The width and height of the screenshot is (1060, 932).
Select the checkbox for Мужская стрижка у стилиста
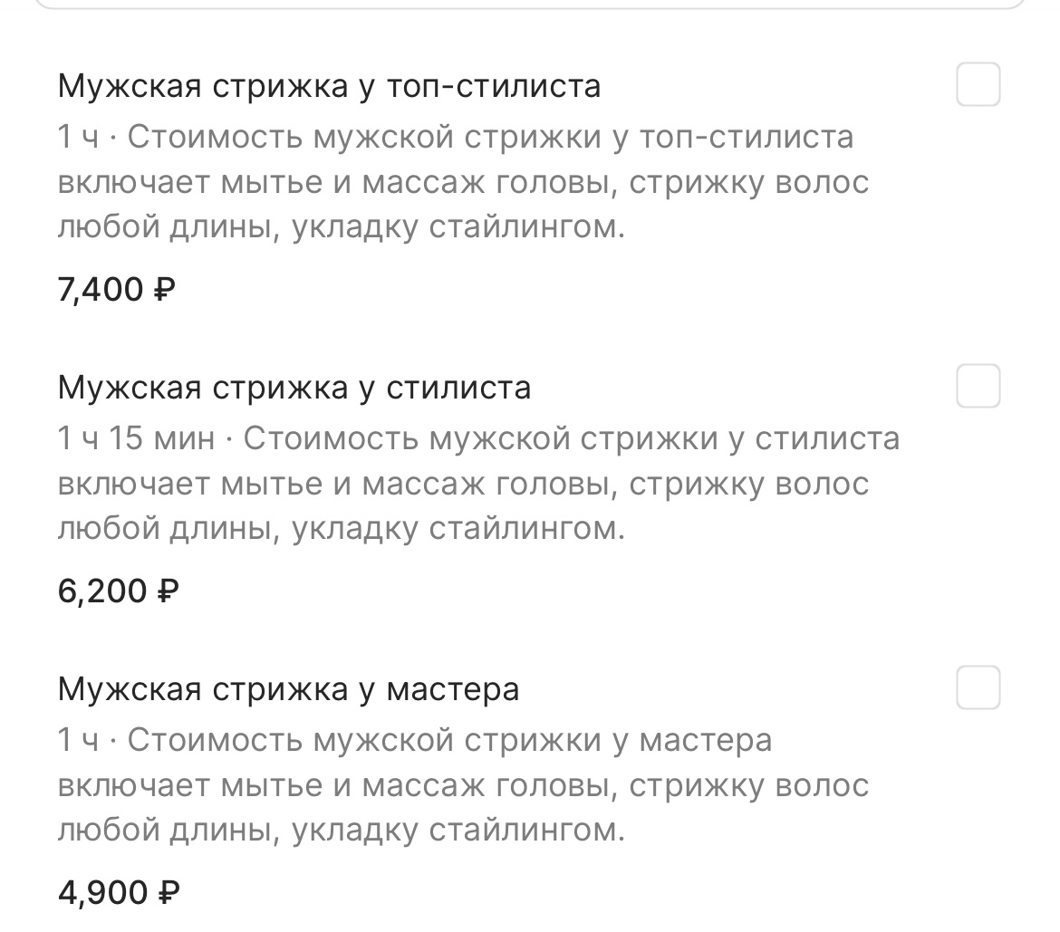978,387
